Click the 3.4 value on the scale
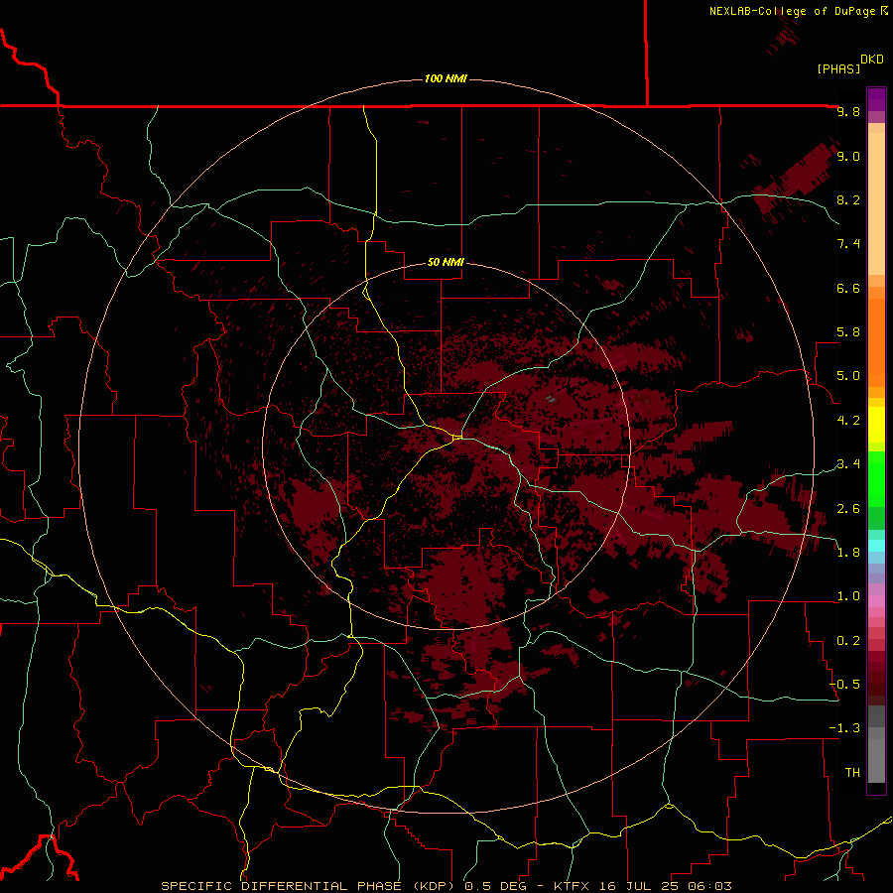Screen dimensions: 893x893 pos(848,464)
